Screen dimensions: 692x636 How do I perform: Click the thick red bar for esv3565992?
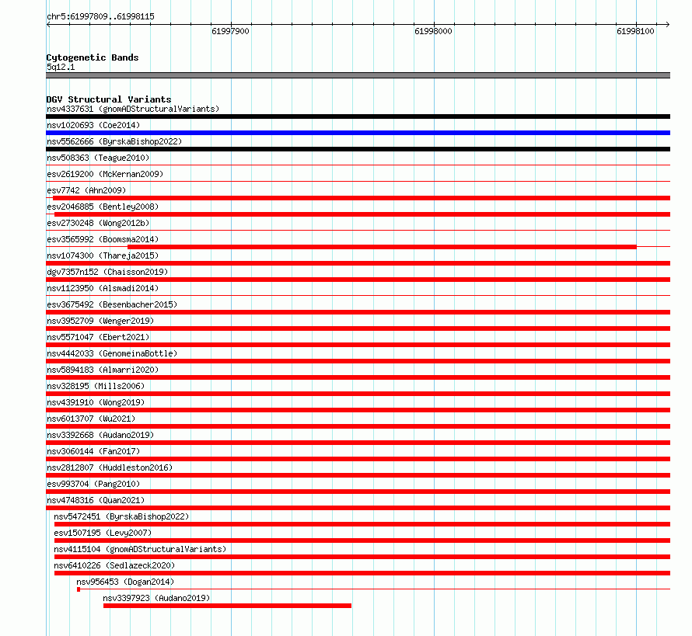tap(383, 247)
